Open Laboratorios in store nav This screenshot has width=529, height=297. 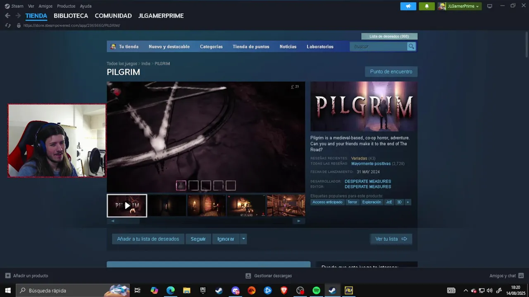(320, 47)
